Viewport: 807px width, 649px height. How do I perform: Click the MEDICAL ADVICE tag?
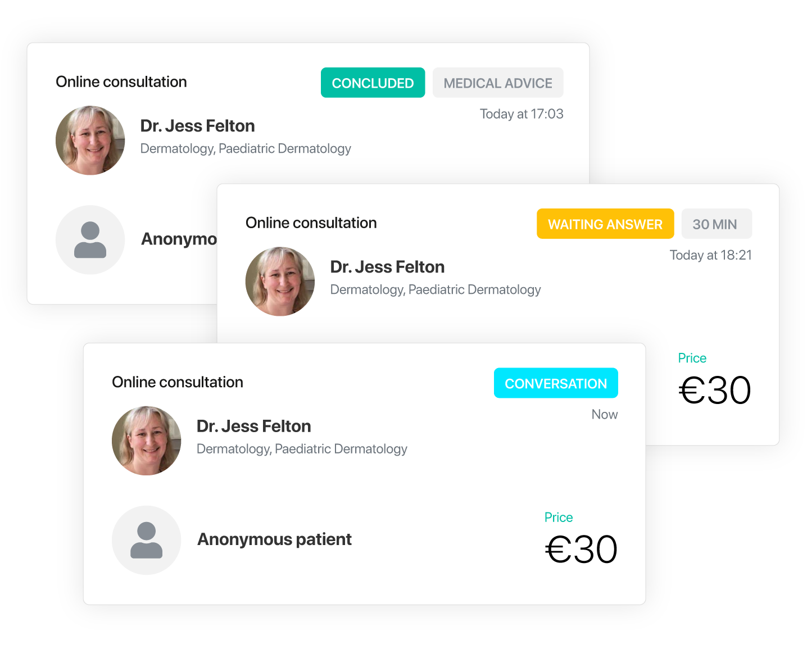498,83
